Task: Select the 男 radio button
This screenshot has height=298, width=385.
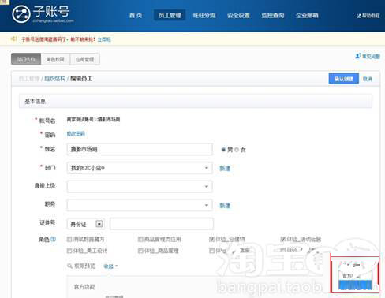Action: 223,150
